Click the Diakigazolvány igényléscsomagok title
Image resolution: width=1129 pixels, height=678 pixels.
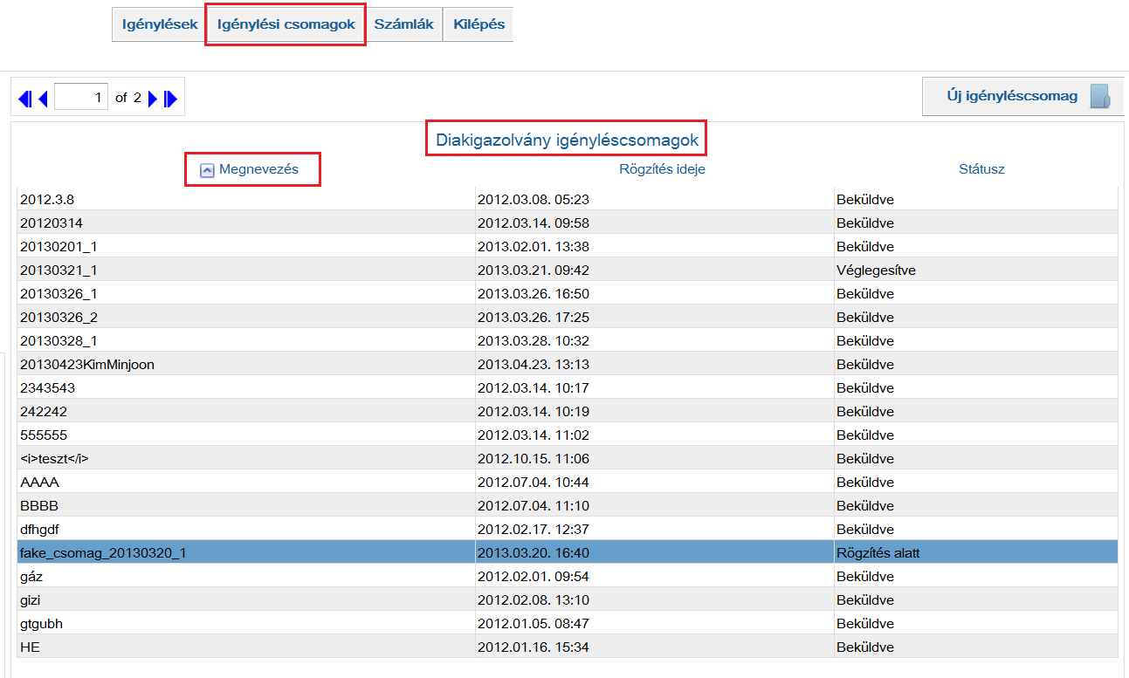pos(568,140)
